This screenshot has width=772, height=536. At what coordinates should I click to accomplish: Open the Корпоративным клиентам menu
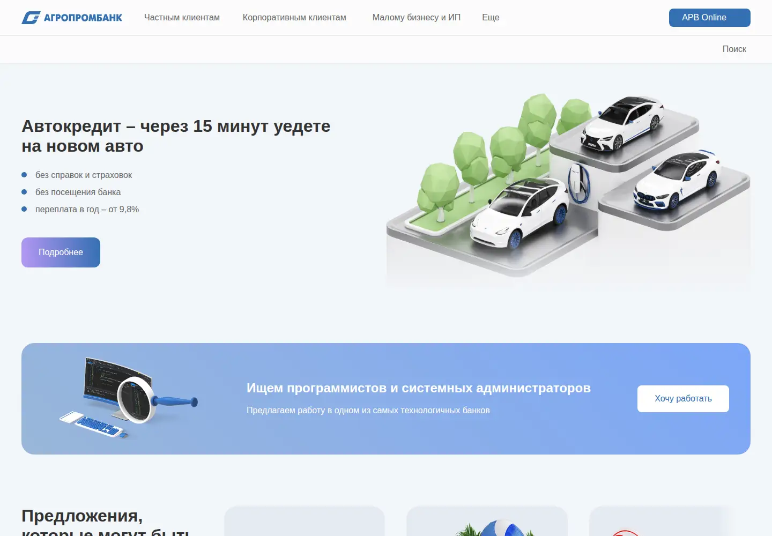[294, 18]
